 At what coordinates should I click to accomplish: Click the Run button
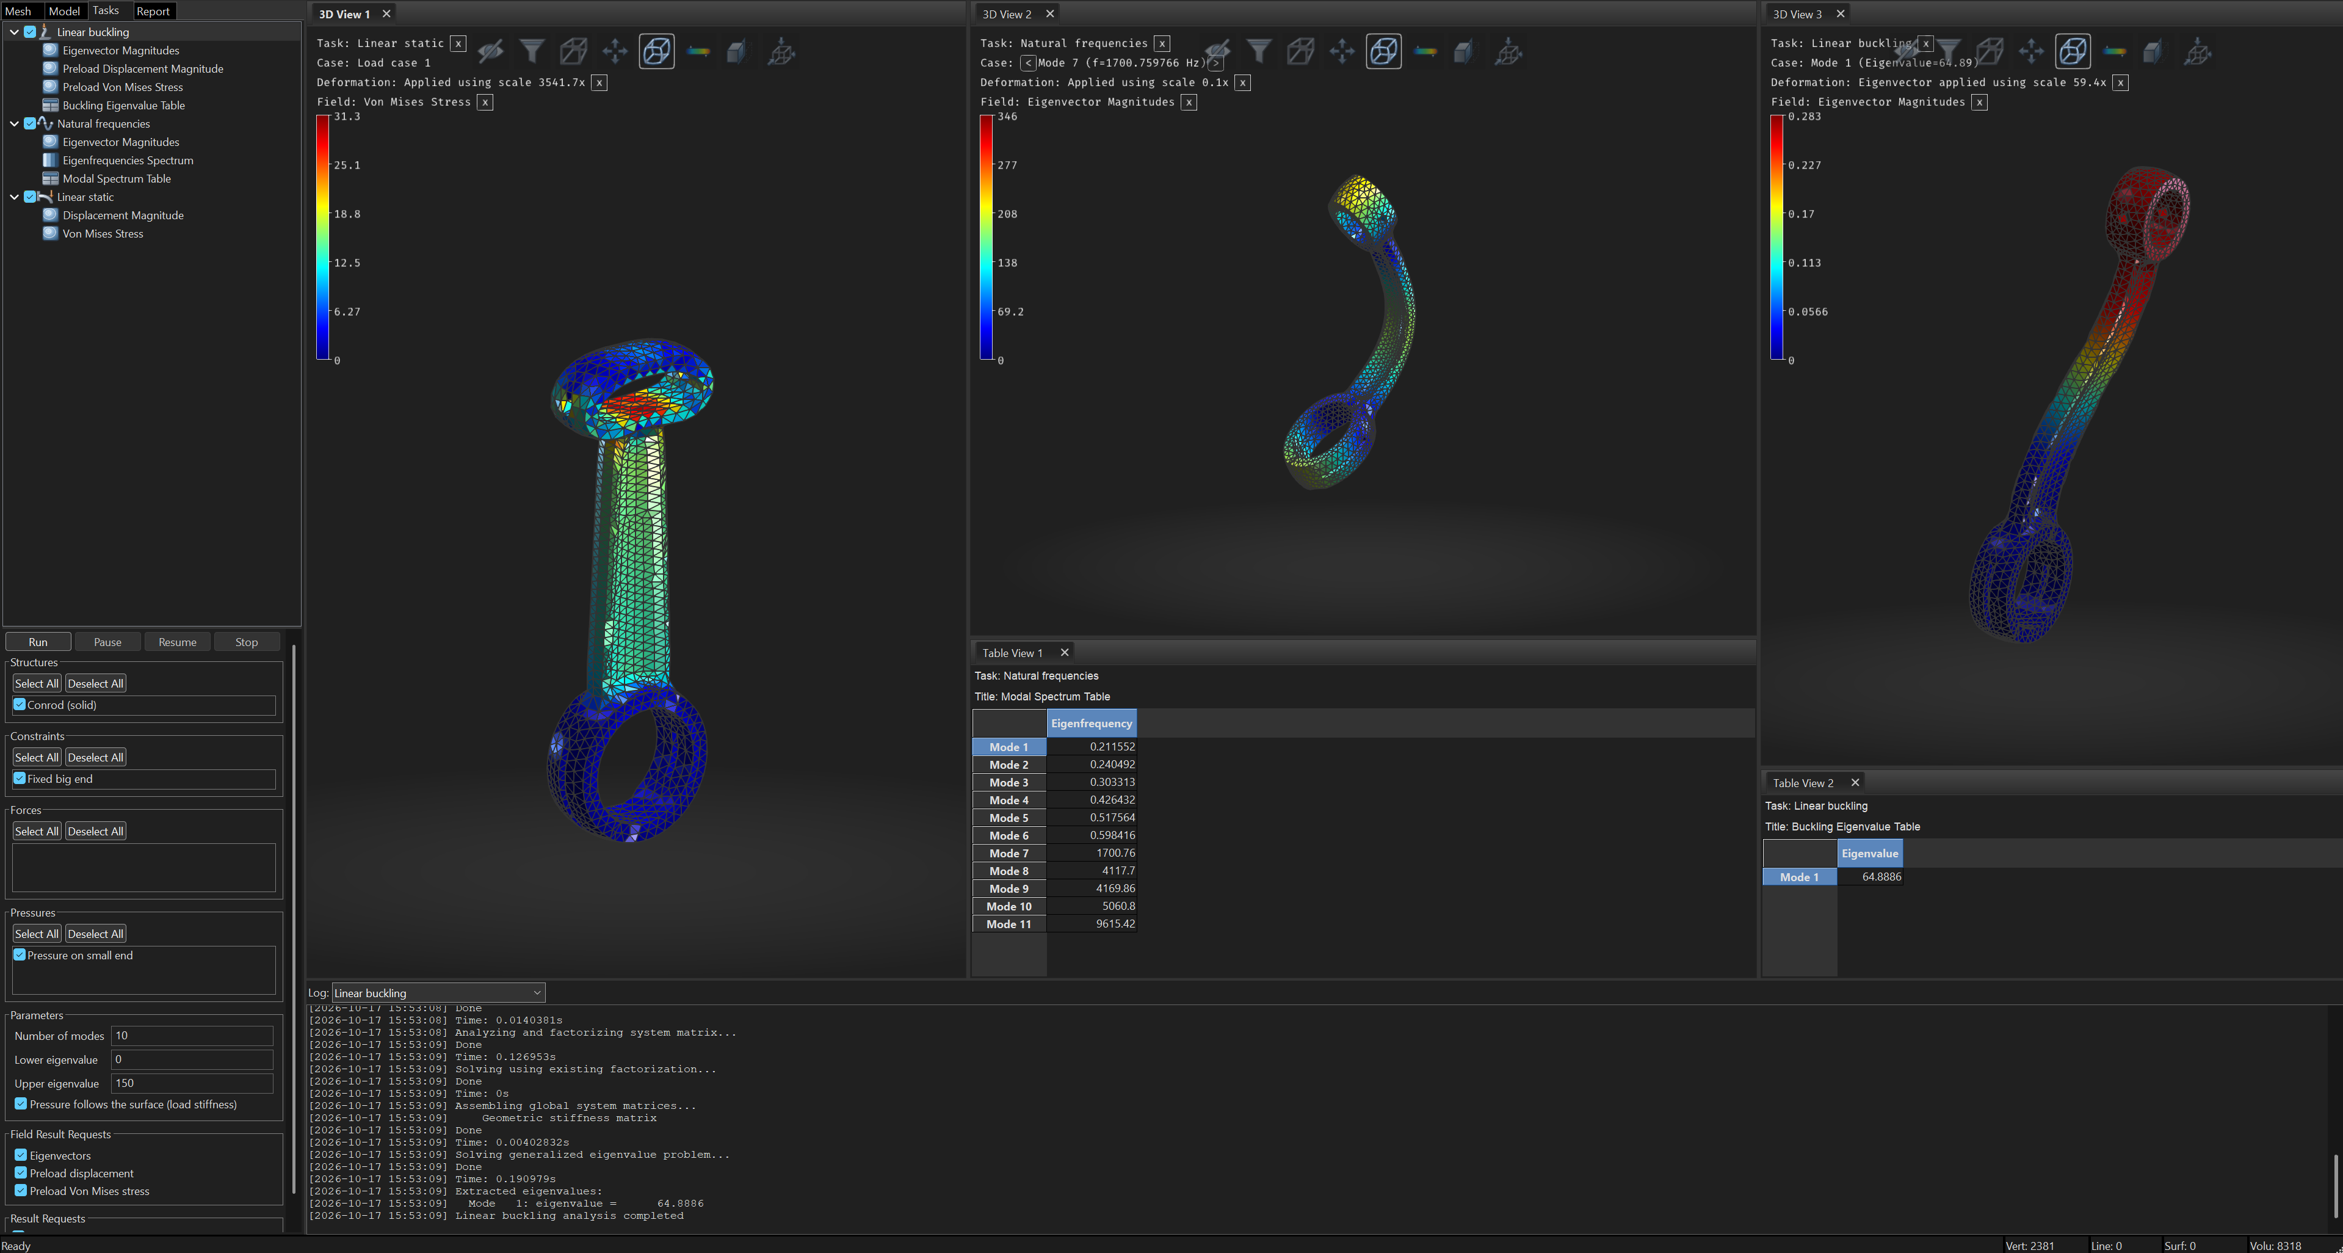(38, 642)
